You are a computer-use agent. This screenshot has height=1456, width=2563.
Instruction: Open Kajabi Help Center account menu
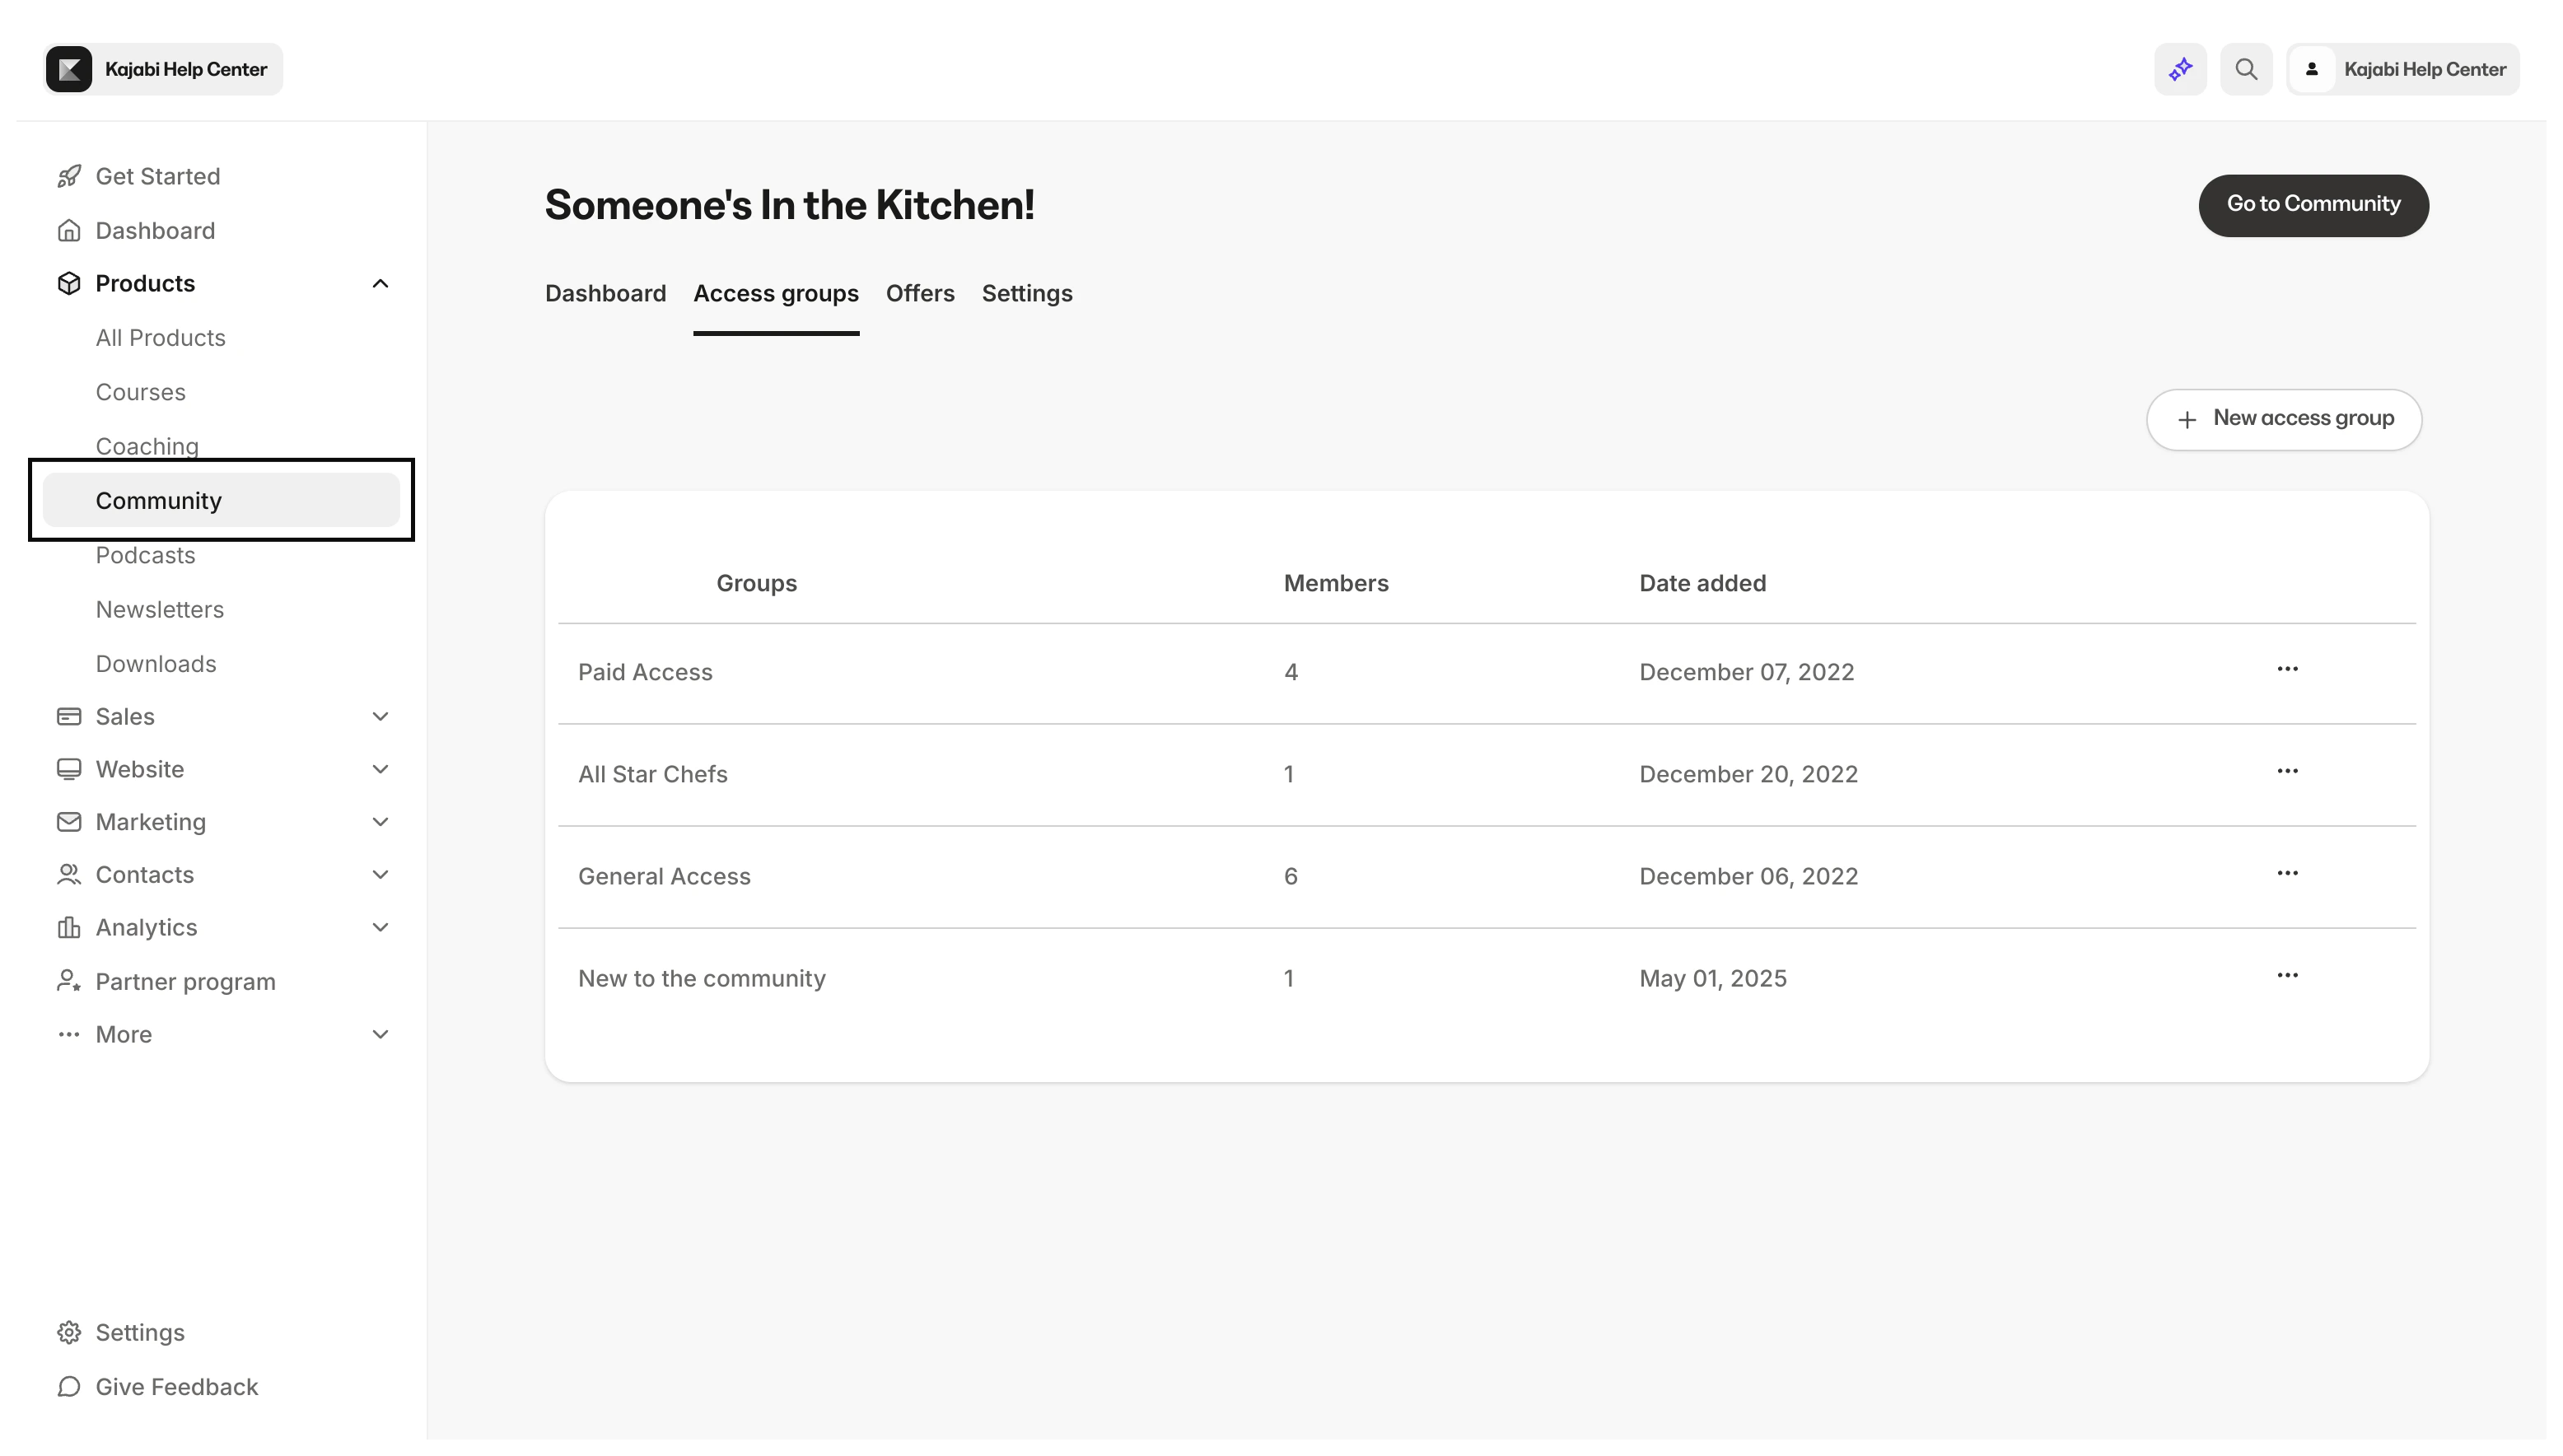[2402, 69]
